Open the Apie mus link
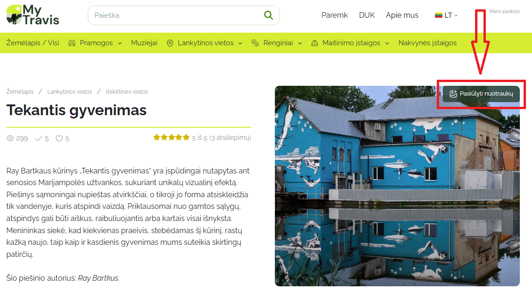This screenshot has height=297, width=532. point(402,15)
